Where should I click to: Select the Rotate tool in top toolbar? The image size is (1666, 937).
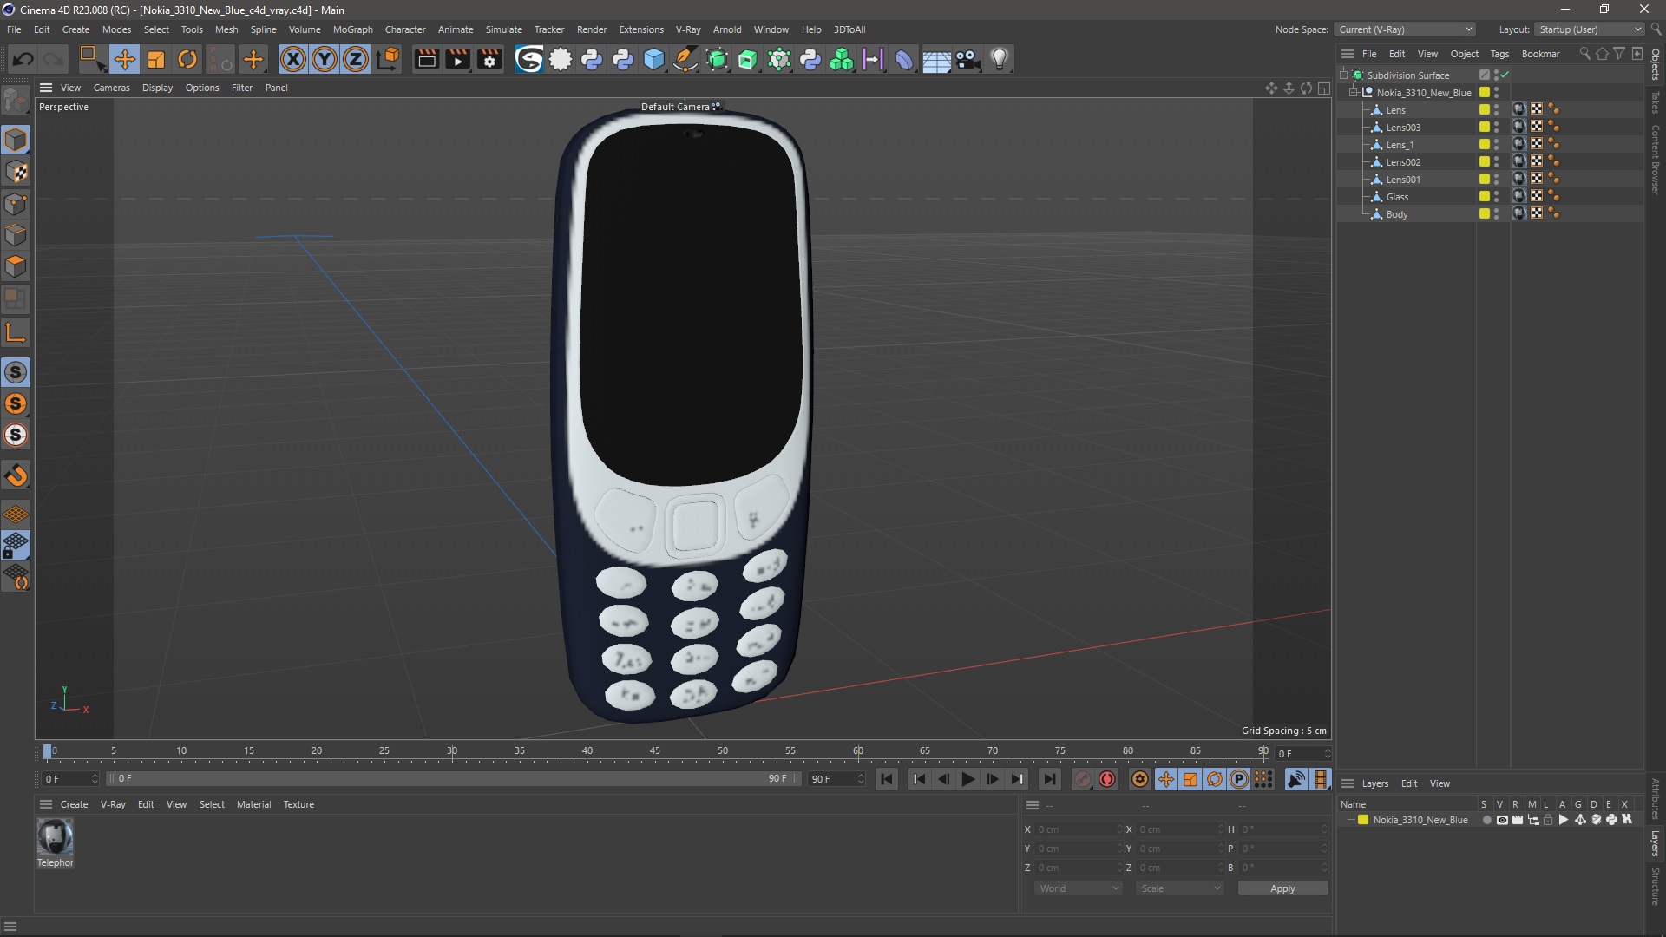coord(187,59)
